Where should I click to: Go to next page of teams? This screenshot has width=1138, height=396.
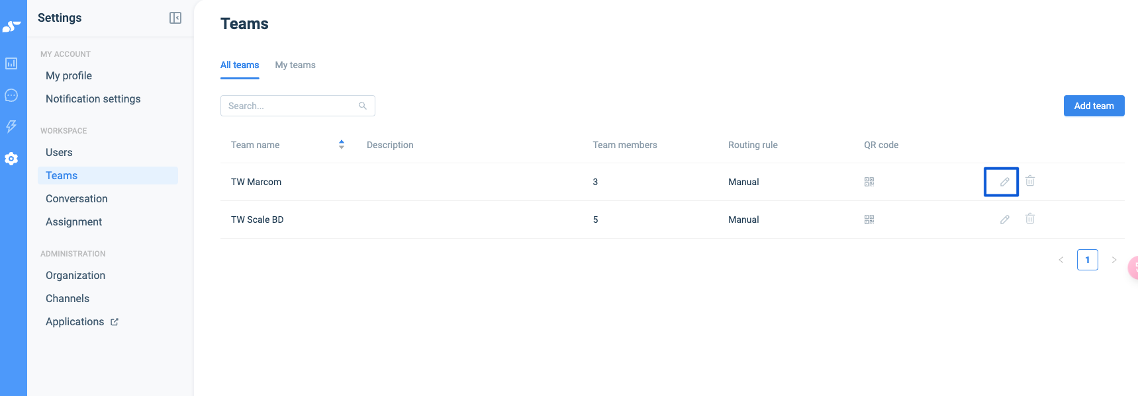[1114, 260]
